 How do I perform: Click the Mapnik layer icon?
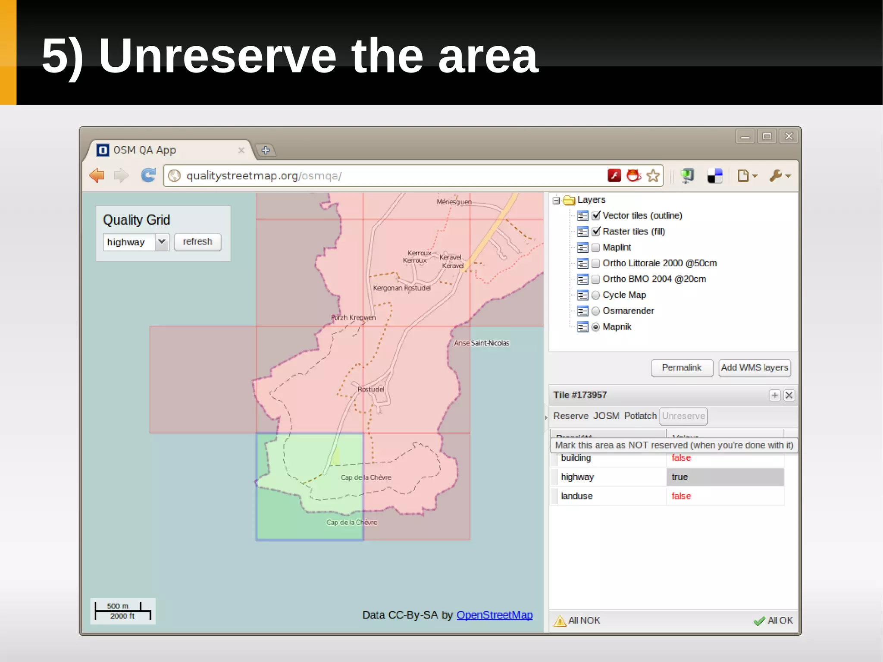(x=582, y=327)
